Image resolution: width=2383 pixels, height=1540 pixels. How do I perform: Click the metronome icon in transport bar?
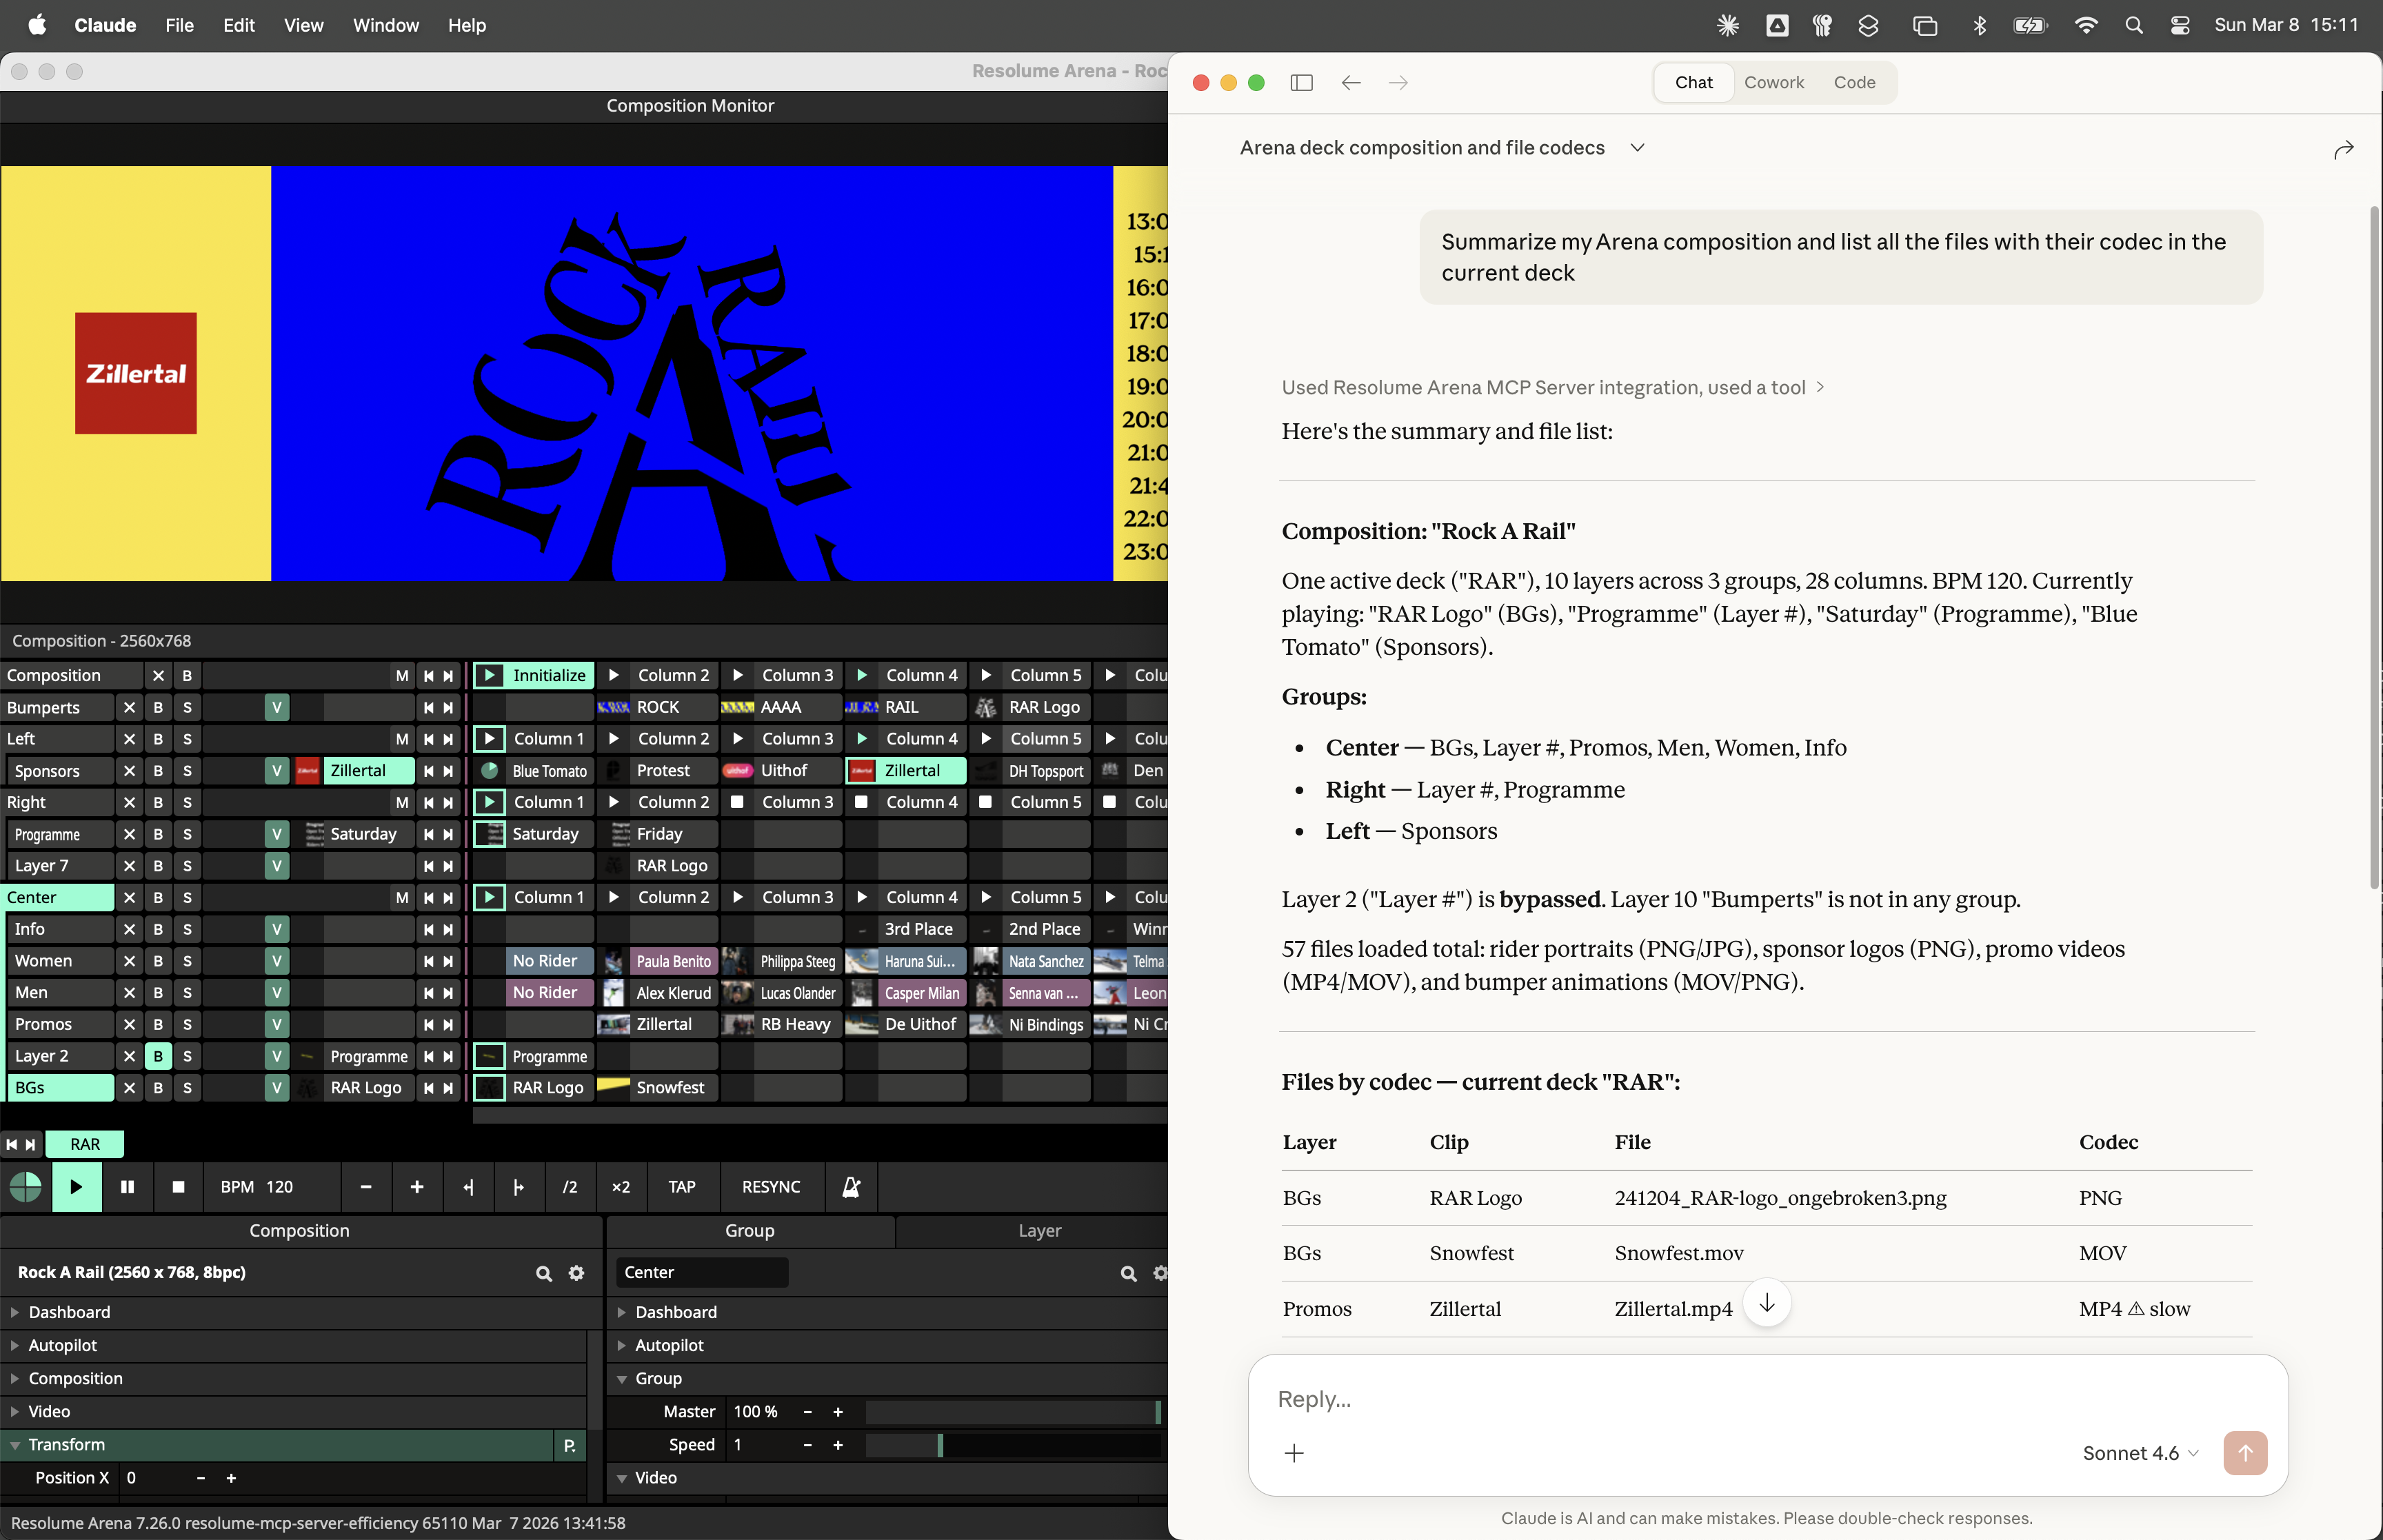(x=851, y=1187)
